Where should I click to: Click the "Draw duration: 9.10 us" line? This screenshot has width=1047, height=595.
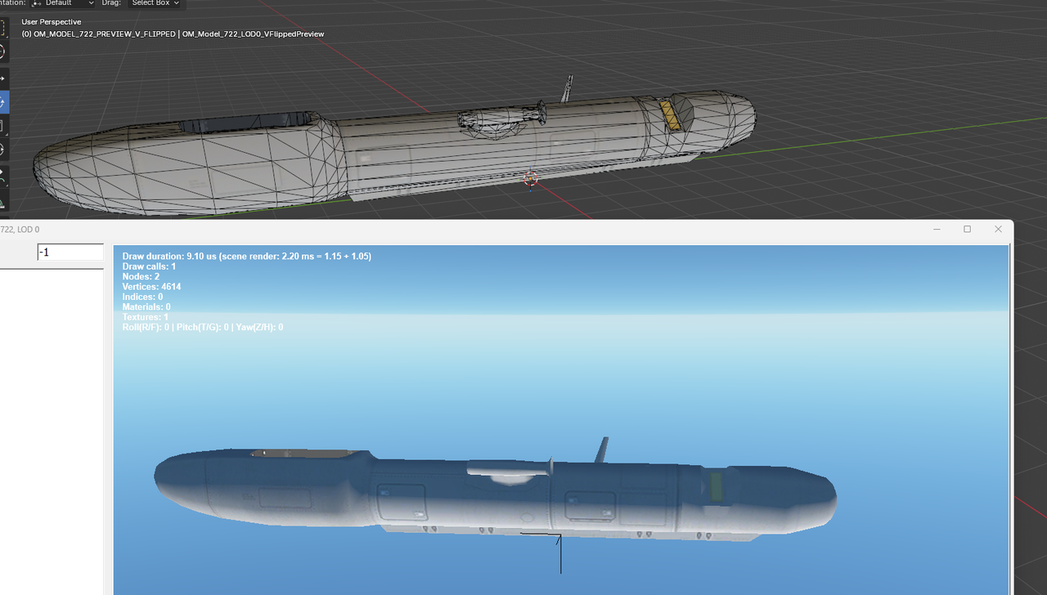(x=247, y=256)
